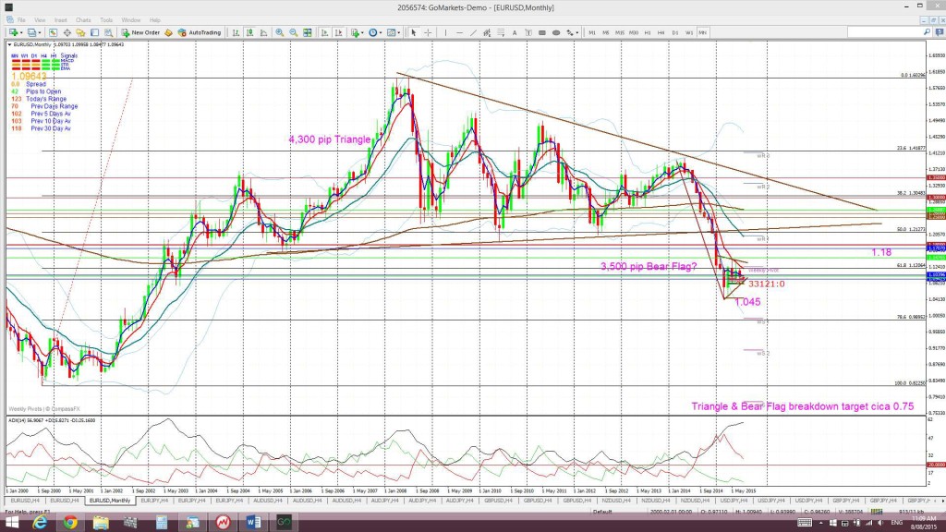Select the Trendline drawing tool
The width and height of the screenshot is (946, 532).
[x=473, y=32]
